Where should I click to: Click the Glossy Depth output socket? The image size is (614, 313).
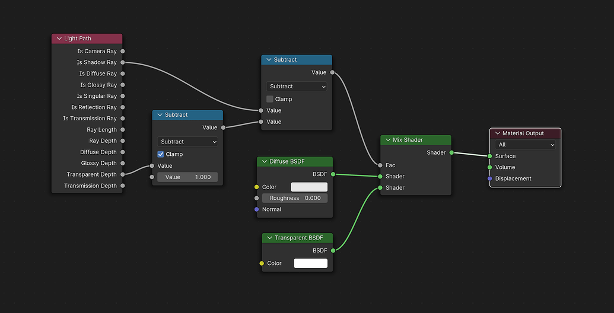click(x=123, y=163)
